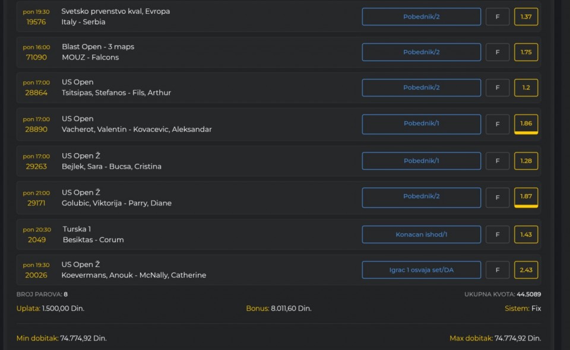Screen dimensions: 570x350
Task: Click the 1.28 odds box
Action: (x=526, y=161)
